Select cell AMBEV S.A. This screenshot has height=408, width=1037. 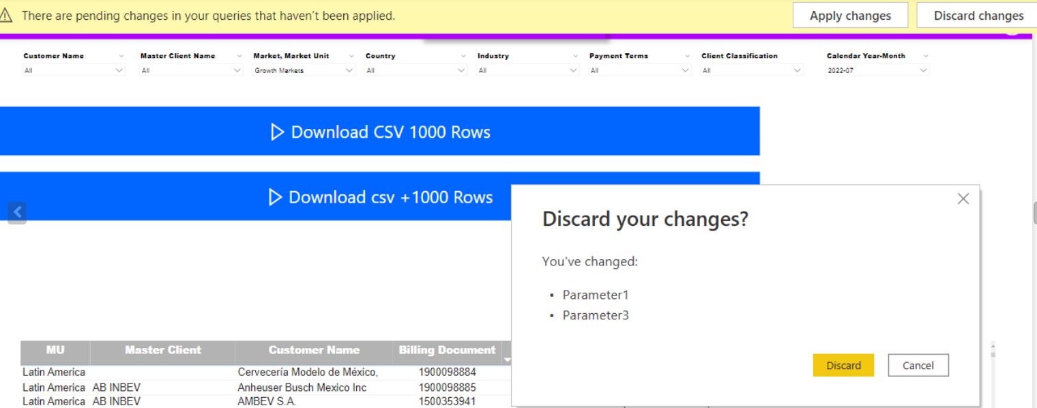tap(267, 402)
